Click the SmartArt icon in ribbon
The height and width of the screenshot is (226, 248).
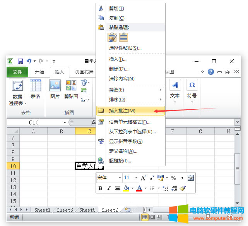(x=84, y=91)
